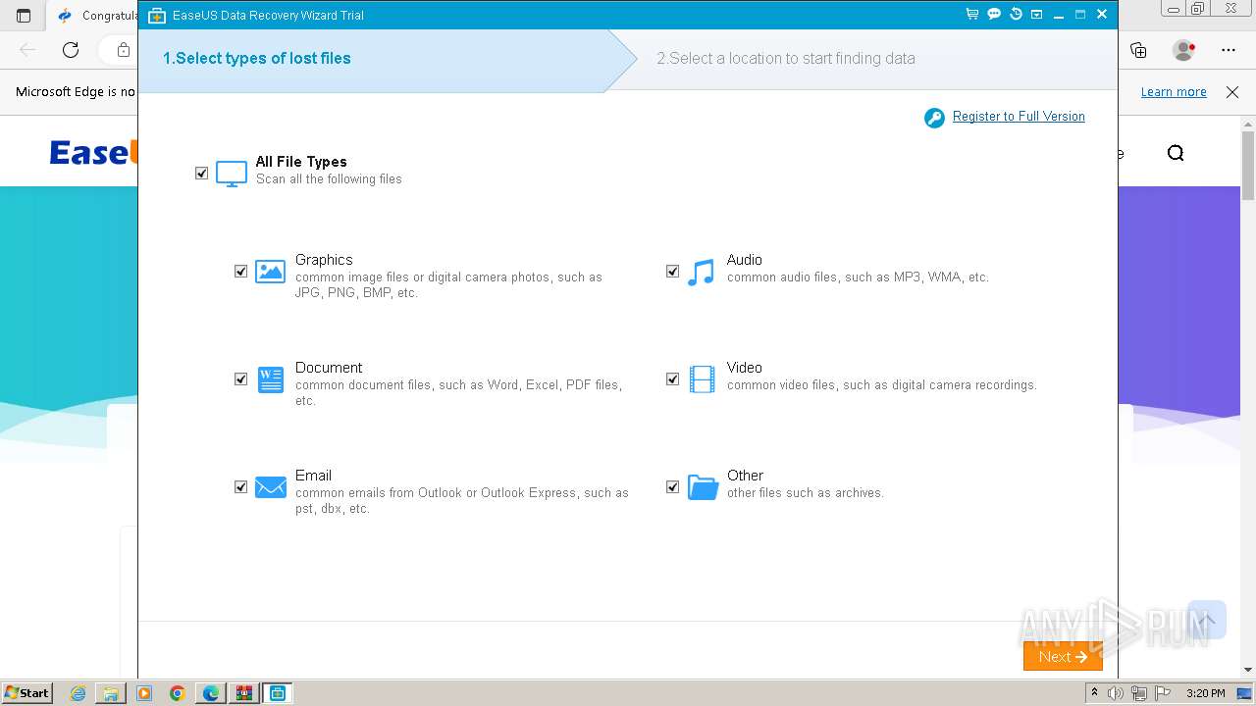Click the Other label text
This screenshot has height=706, width=1256.
pyautogui.click(x=746, y=476)
